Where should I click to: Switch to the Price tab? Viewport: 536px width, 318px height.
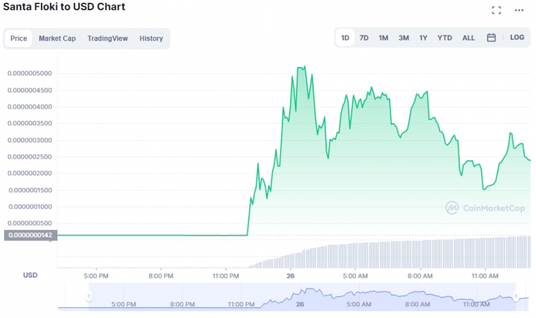coord(18,38)
